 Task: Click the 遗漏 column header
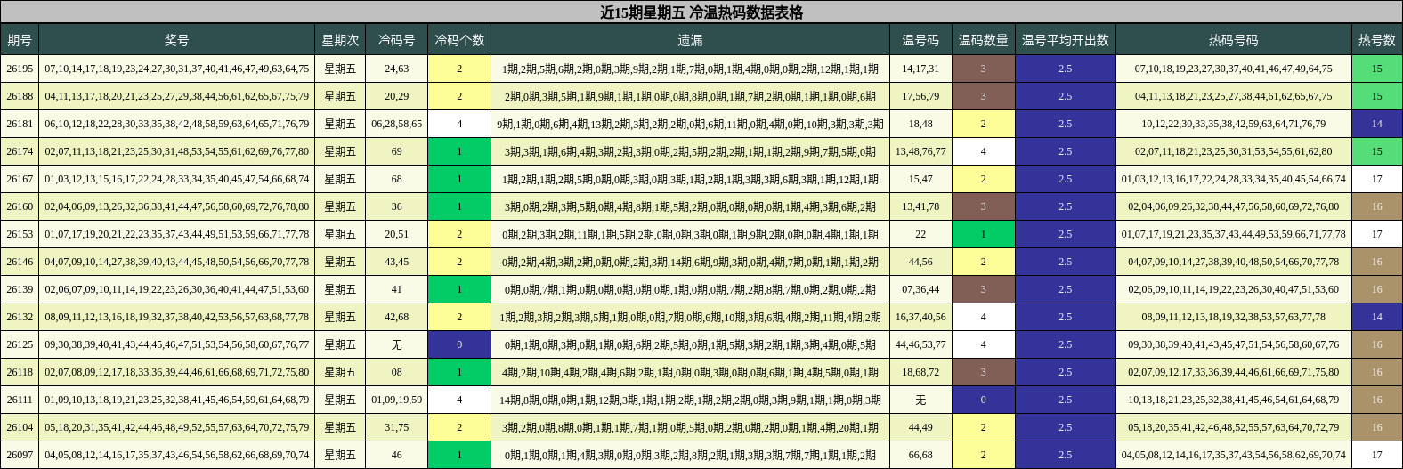690,40
